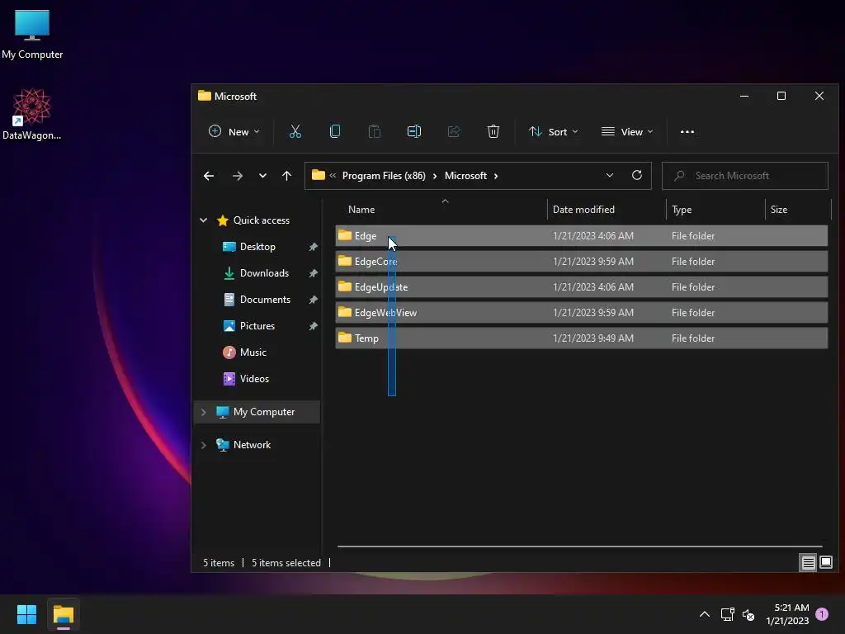The height and width of the screenshot is (634, 845).
Task: Switch to details view layout icon
Action: coord(809,563)
